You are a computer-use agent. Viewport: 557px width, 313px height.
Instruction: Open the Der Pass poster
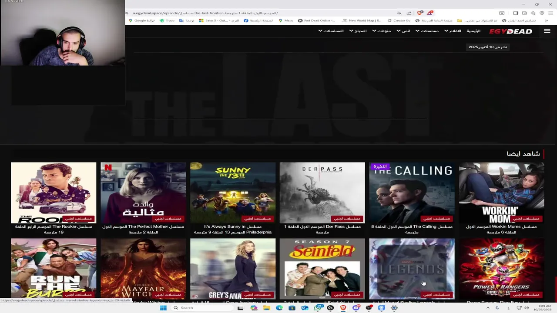tap(322, 193)
